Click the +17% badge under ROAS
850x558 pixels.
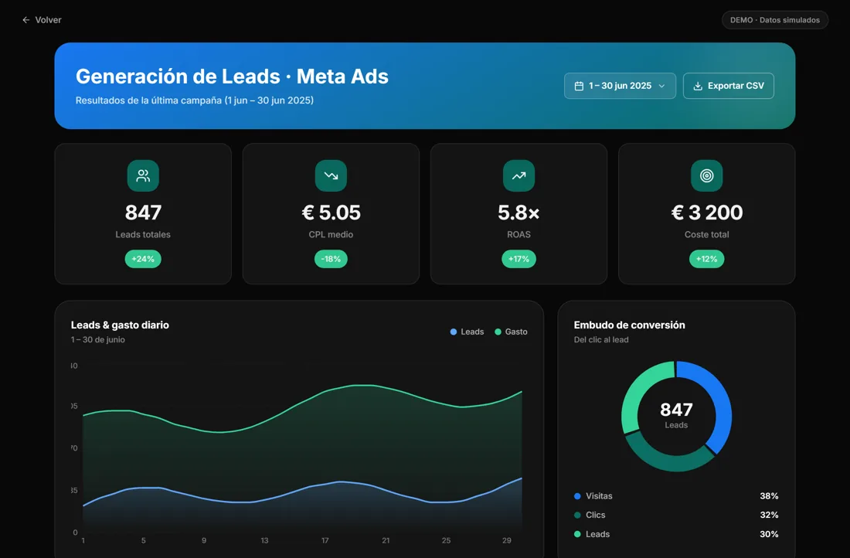coord(518,259)
